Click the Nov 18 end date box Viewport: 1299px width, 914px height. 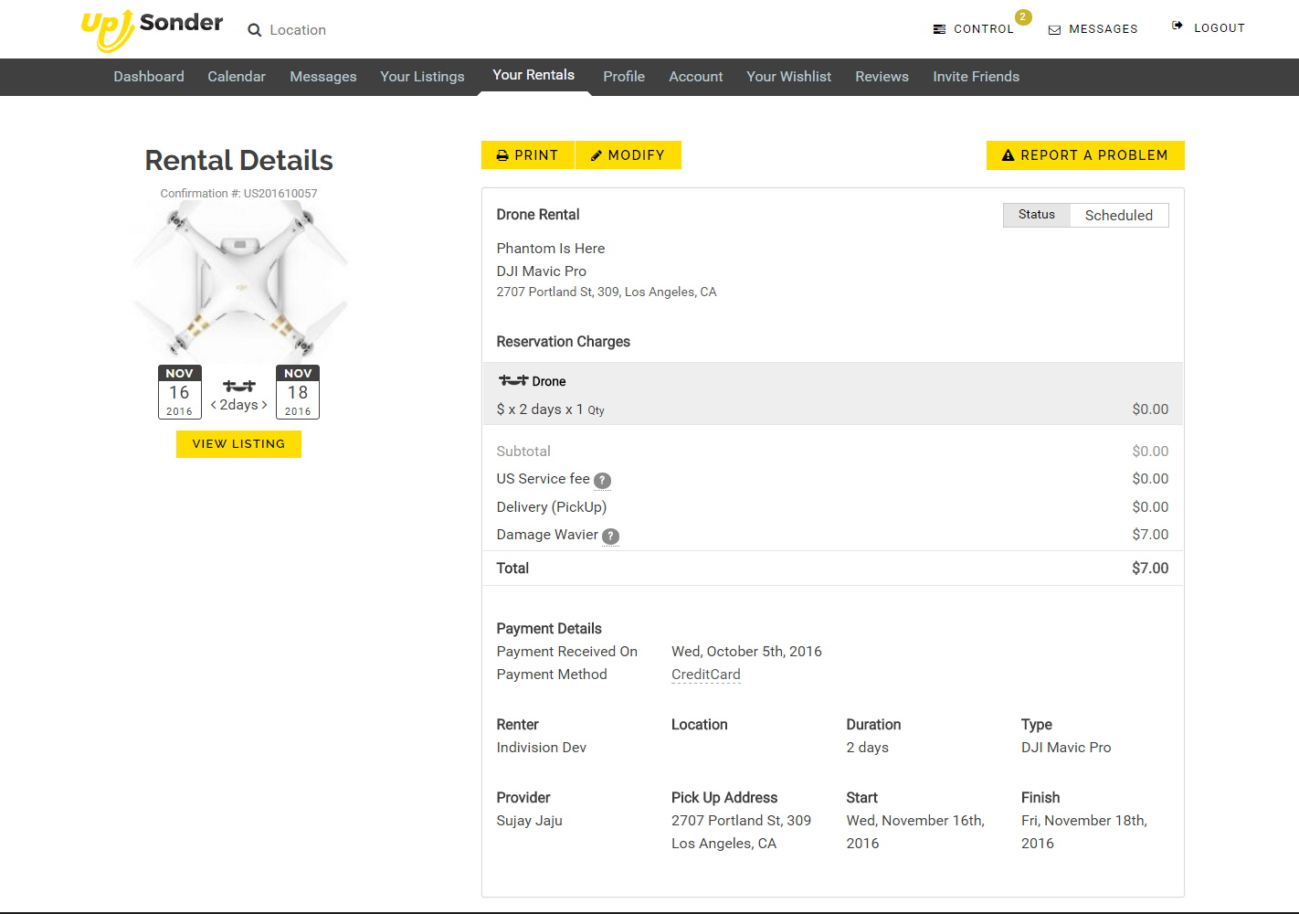[298, 392]
